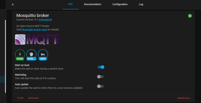Click the green running status dot
Image resolution: width=201 pixels, height=103 pixels.
point(190,16)
